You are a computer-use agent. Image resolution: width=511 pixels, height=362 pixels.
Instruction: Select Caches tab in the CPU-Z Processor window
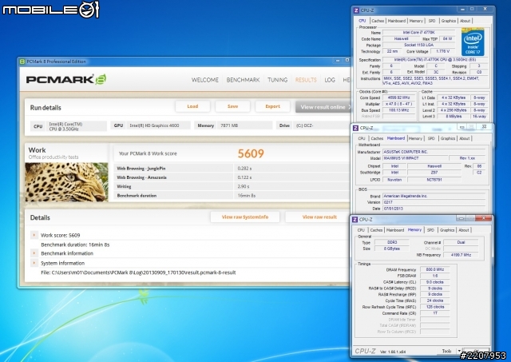click(378, 21)
